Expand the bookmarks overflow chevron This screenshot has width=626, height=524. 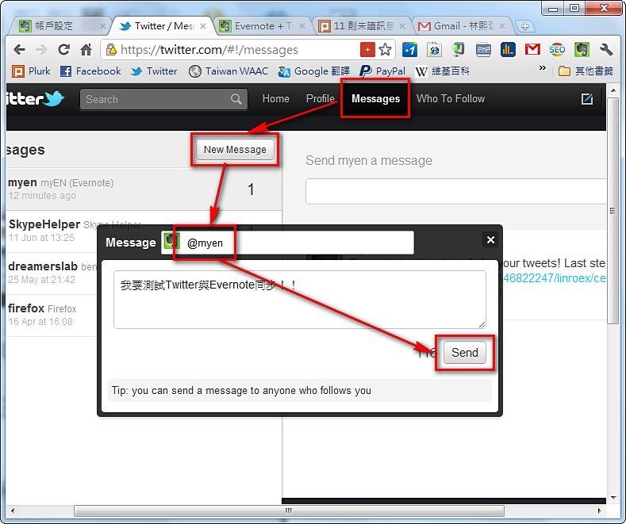(542, 68)
